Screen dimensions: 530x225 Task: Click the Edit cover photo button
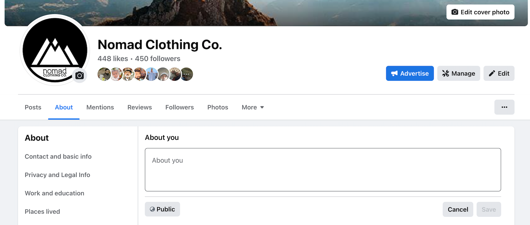click(x=480, y=12)
